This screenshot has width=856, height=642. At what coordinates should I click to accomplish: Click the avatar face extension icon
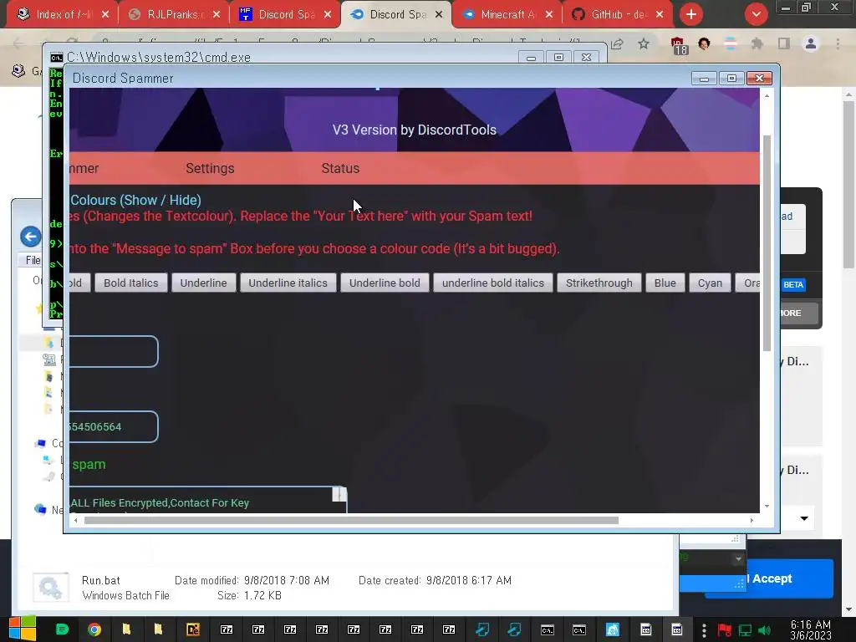pyautogui.click(x=704, y=43)
